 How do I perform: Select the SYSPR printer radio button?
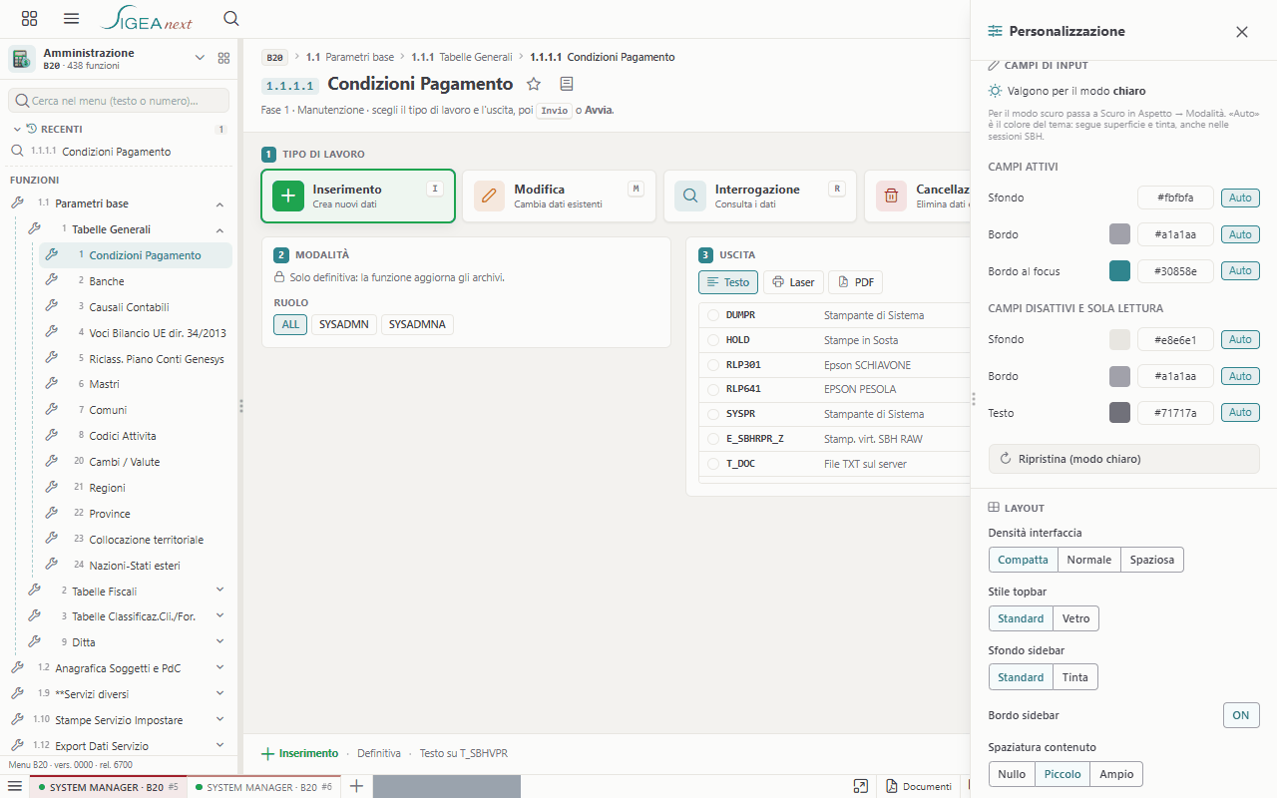[x=713, y=414]
